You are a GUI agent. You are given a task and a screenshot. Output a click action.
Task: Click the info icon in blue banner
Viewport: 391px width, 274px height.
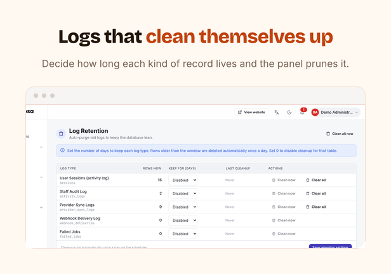pyautogui.click(x=62, y=151)
